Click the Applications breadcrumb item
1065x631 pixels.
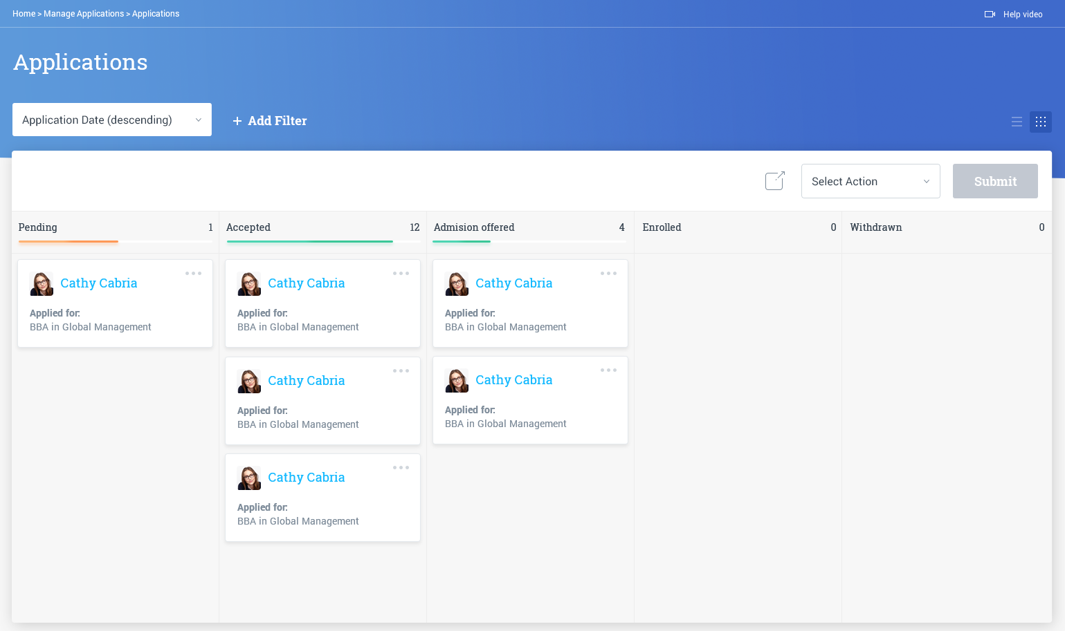click(x=156, y=14)
